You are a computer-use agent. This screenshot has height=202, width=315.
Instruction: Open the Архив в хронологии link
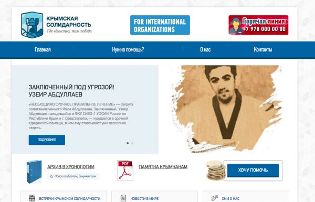pos(71,167)
